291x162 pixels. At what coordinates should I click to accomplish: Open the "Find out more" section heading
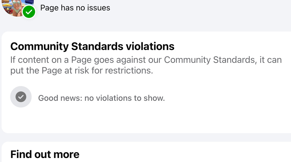click(x=45, y=154)
